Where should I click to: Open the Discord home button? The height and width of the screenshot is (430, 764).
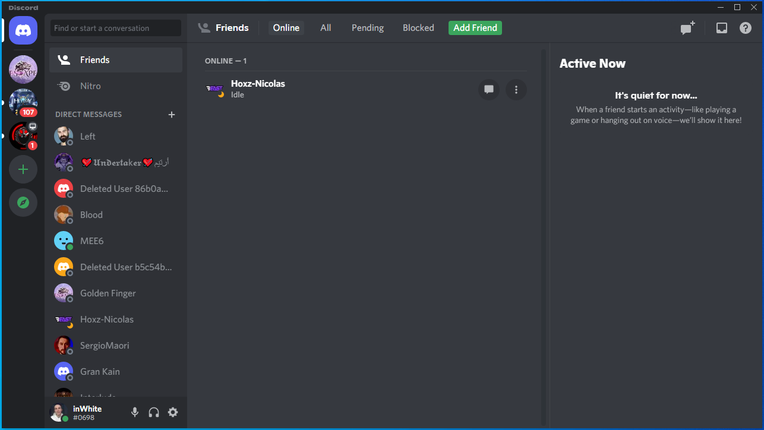pos(23,30)
